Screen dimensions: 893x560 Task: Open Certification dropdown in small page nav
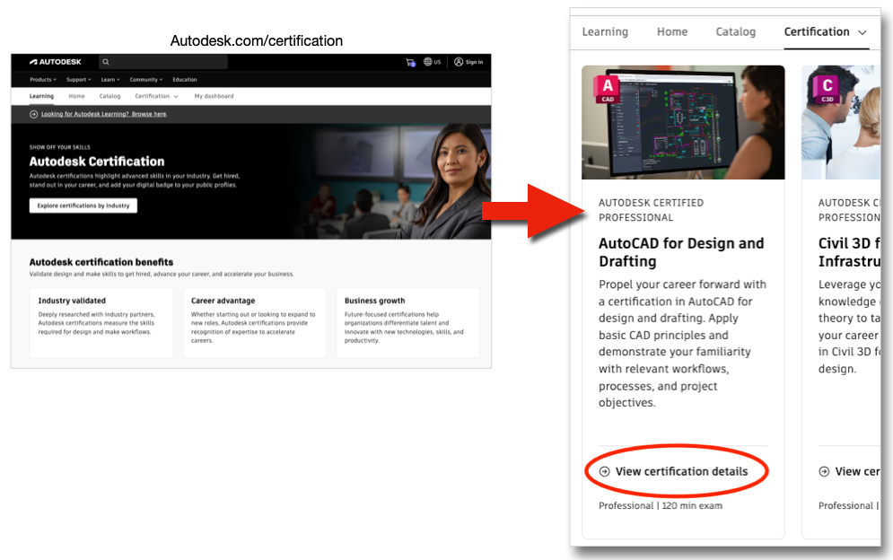pos(157,96)
